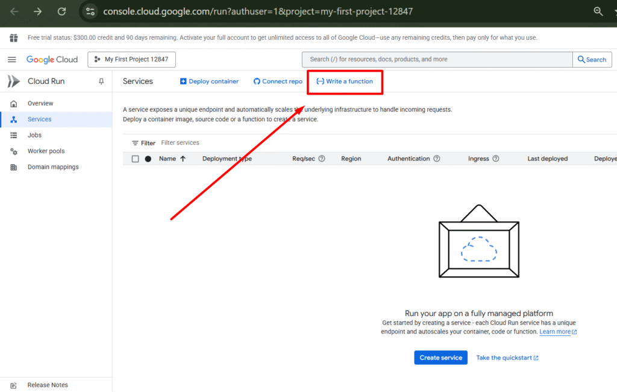Click the help icon next to Req/sec
This screenshot has height=392, width=617.
pos(322,159)
